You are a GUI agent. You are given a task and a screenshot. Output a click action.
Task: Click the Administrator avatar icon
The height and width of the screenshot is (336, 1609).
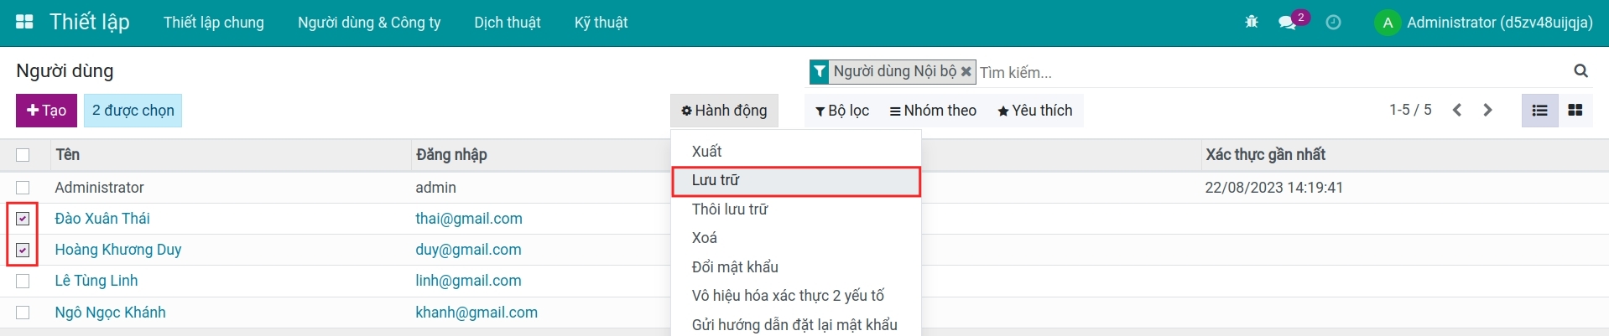(1388, 23)
